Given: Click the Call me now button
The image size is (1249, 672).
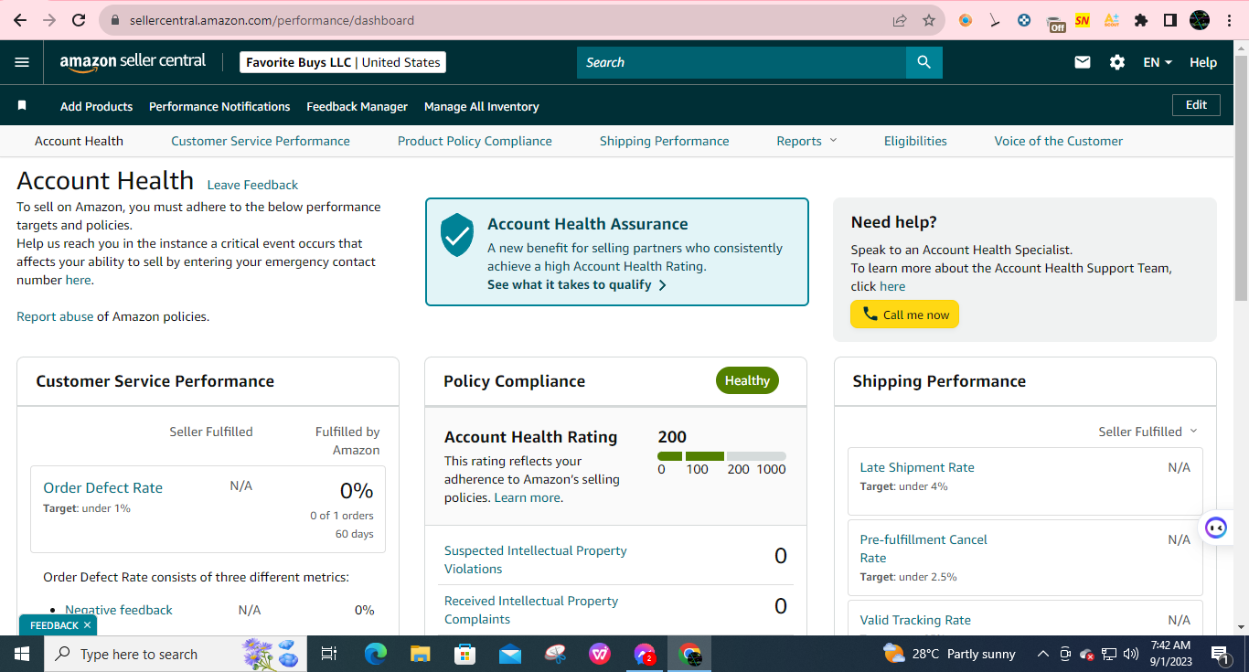Looking at the screenshot, I should pyautogui.click(x=904, y=315).
